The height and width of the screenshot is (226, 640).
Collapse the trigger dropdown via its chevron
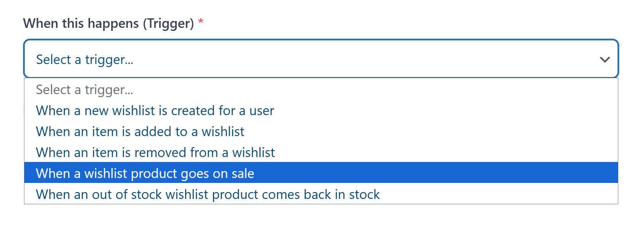pos(605,59)
